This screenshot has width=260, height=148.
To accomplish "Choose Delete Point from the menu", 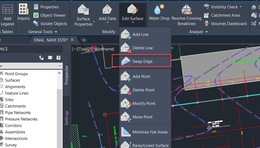I will 145,90.
